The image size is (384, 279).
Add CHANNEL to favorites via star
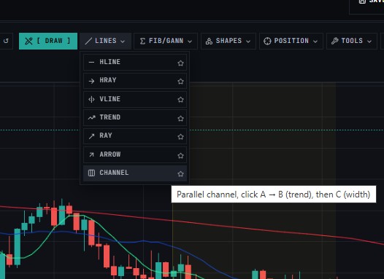(181, 174)
